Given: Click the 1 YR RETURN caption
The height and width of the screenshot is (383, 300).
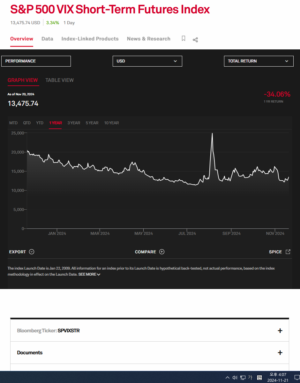Looking at the screenshot, I should point(274,102).
